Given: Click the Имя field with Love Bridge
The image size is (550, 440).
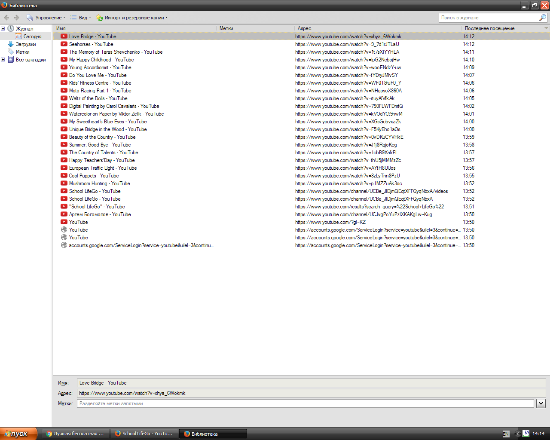Looking at the screenshot, I should point(312,383).
